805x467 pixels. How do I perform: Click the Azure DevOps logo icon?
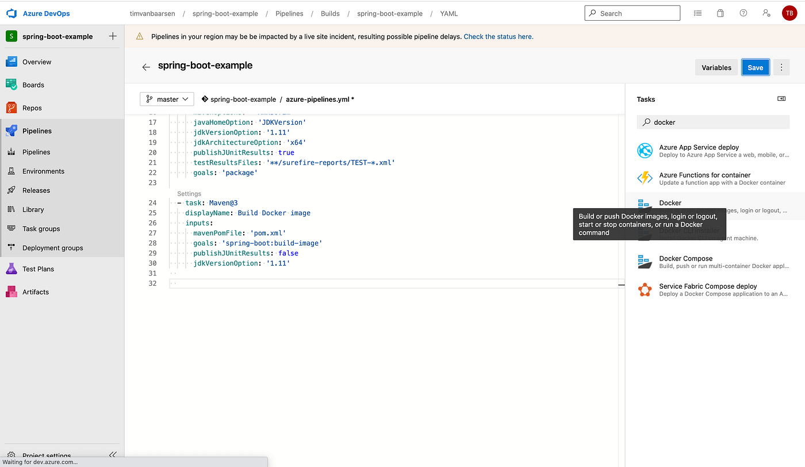click(x=11, y=13)
